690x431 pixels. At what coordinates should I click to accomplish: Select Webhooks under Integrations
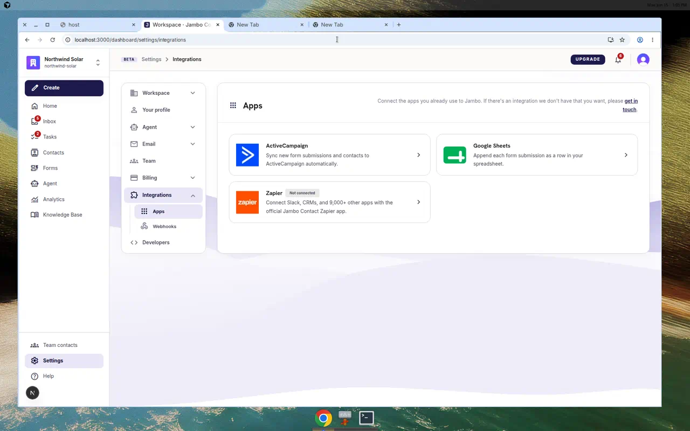tap(168, 227)
